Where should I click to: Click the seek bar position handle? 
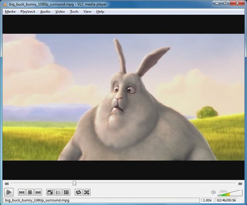75,183
